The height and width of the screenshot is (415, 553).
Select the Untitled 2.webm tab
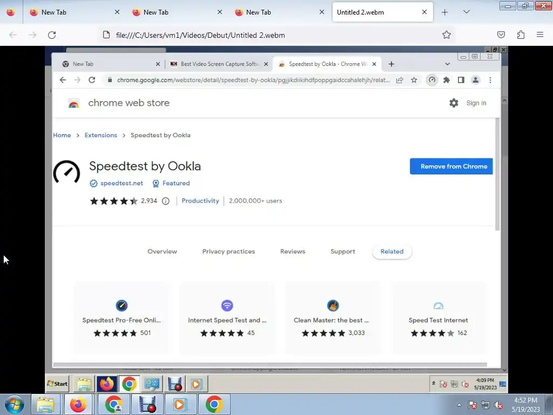point(383,12)
